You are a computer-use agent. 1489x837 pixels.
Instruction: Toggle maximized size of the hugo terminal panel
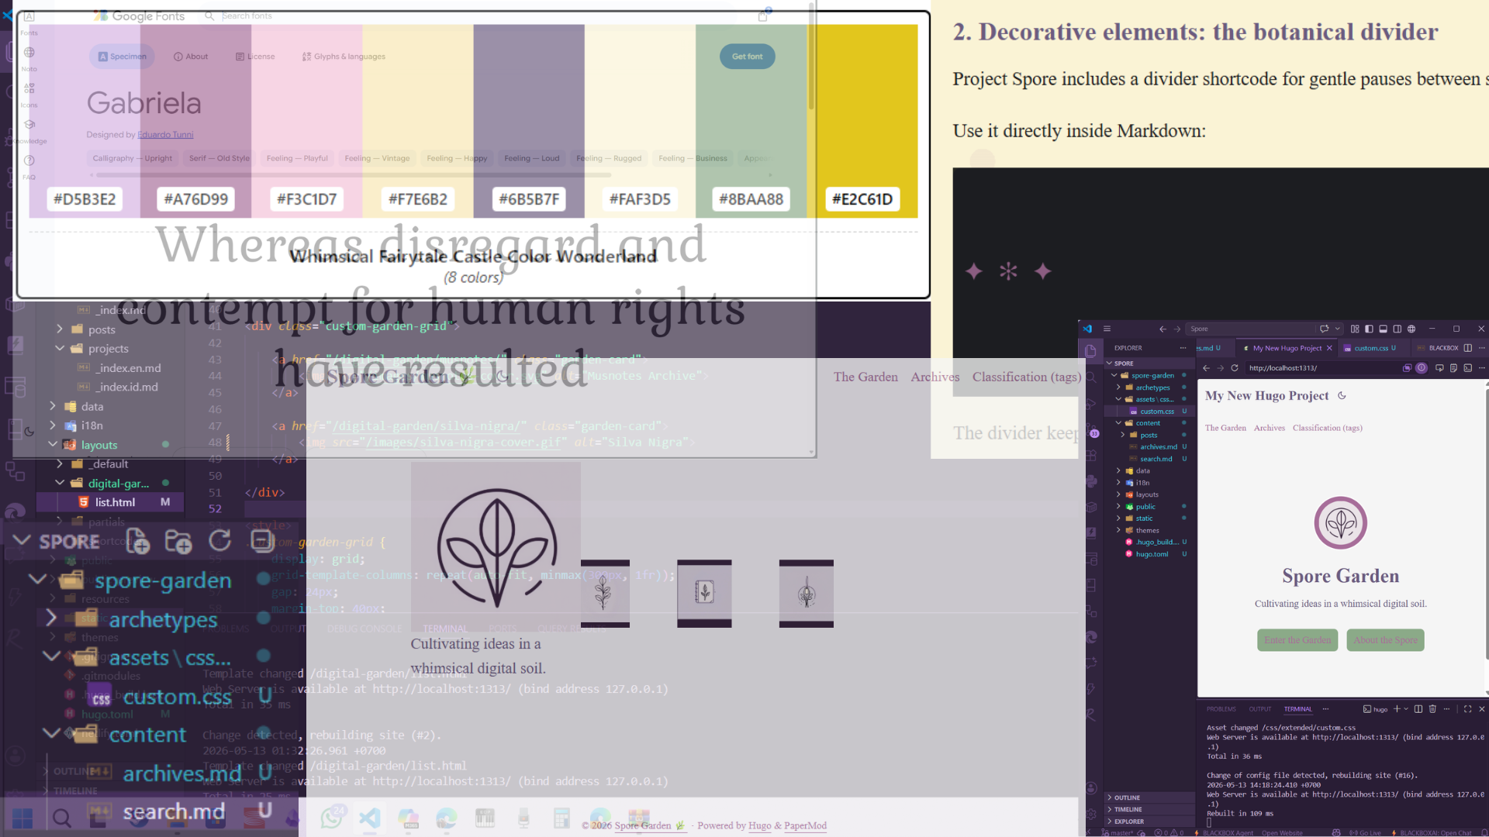coord(1467,709)
